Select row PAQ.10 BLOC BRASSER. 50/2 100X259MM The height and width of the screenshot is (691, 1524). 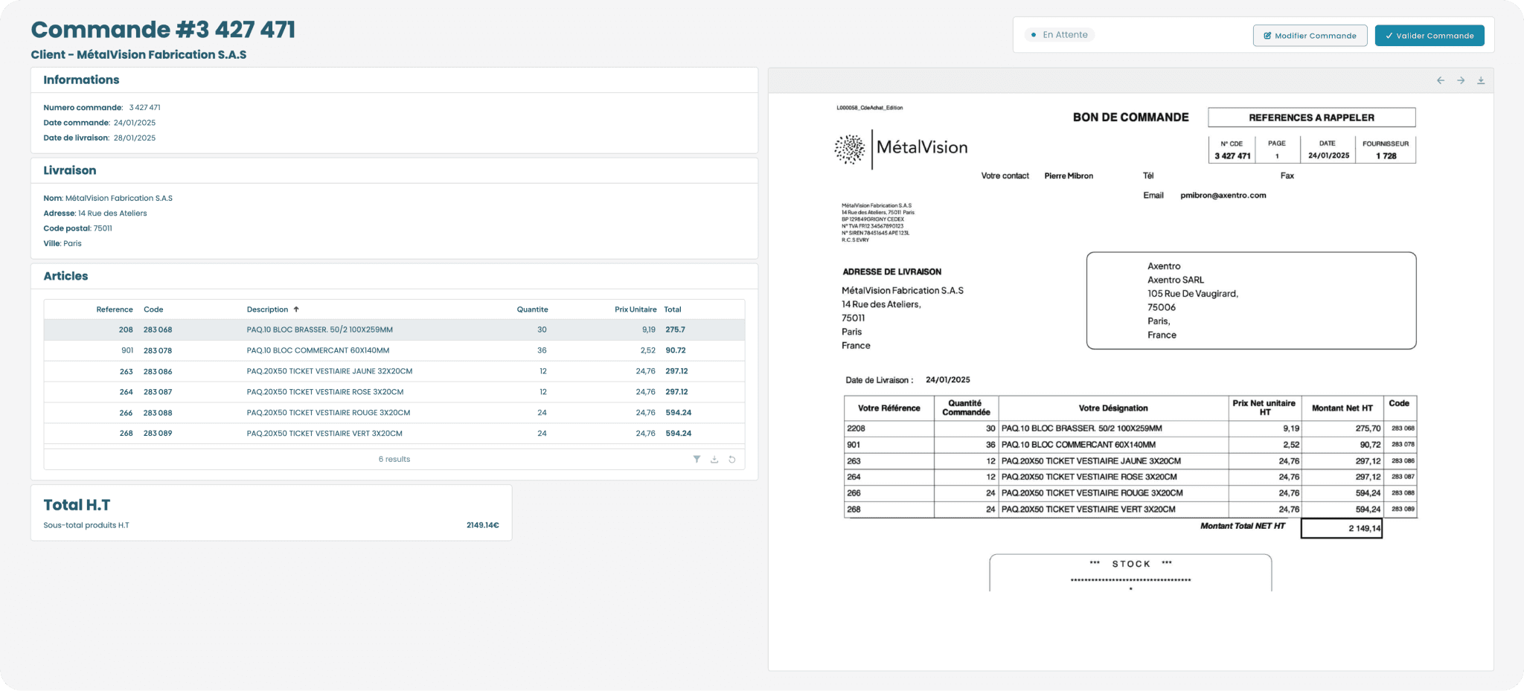pyautogui.click(x=394, y=330)
